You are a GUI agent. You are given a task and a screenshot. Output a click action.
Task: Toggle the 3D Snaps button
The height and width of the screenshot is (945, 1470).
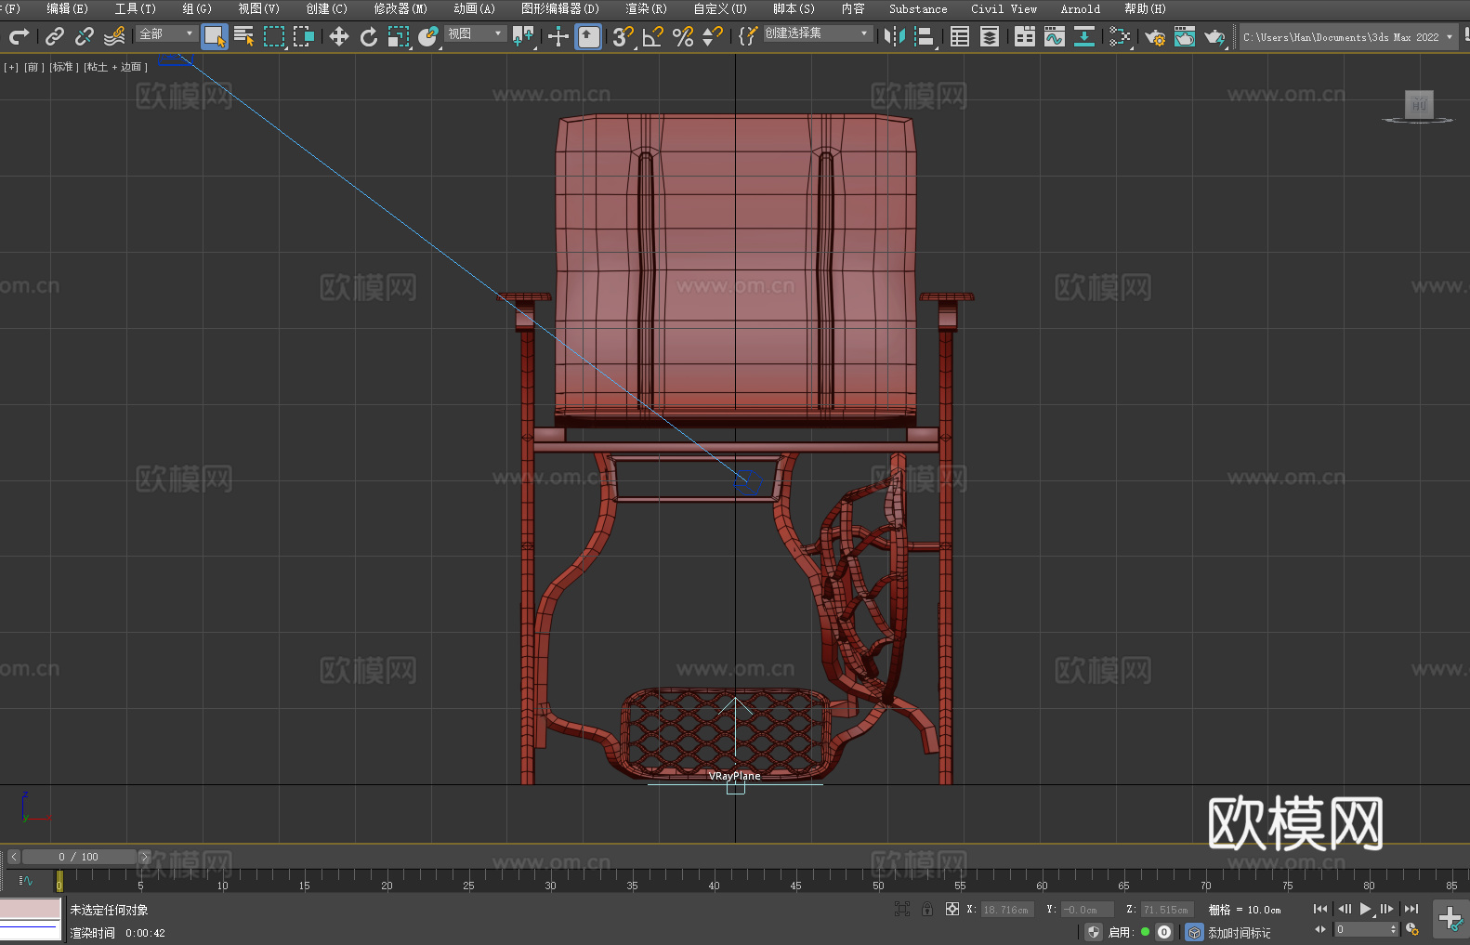(x=622, y=36)
